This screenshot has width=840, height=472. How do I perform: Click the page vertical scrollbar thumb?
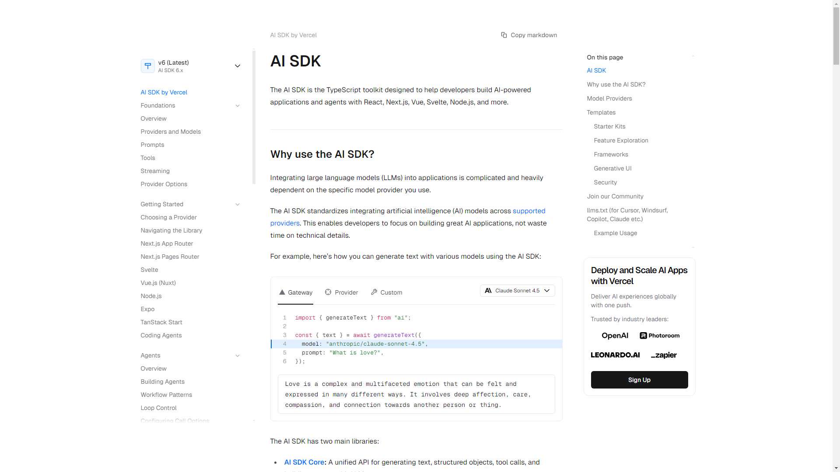pyautogui.click(x=836, y=36)
